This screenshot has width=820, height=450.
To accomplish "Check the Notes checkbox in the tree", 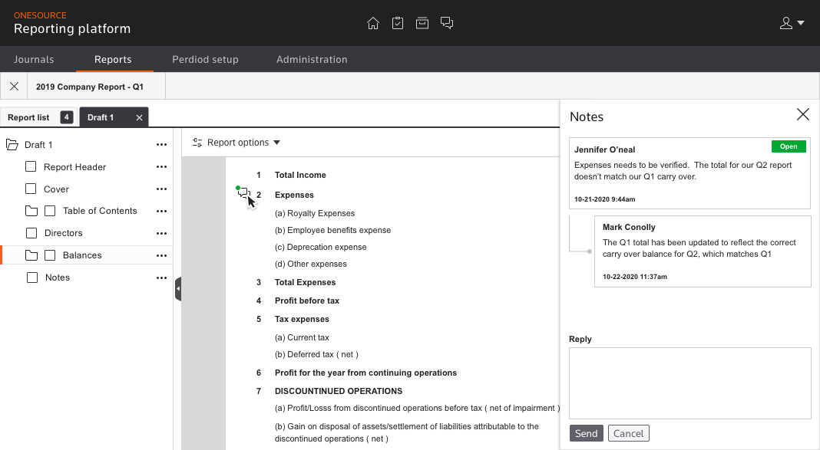I will (x=32, y=278).
